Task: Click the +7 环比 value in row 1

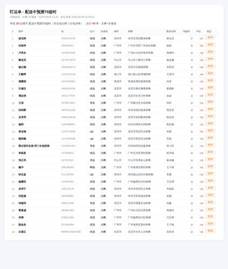Action: tap(201, 39)
